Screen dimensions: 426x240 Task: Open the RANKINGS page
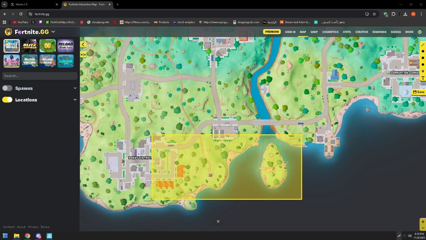[379, 32]
